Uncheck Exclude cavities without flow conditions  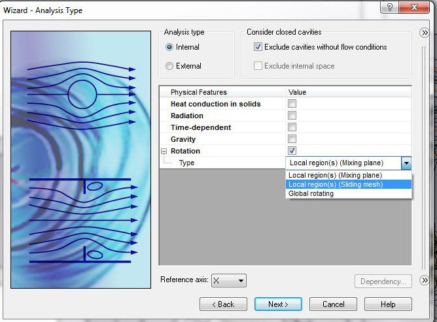point(258,47)
